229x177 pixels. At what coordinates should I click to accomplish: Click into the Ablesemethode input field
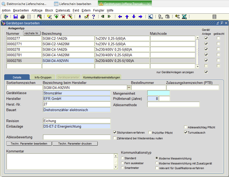point(173,105)
